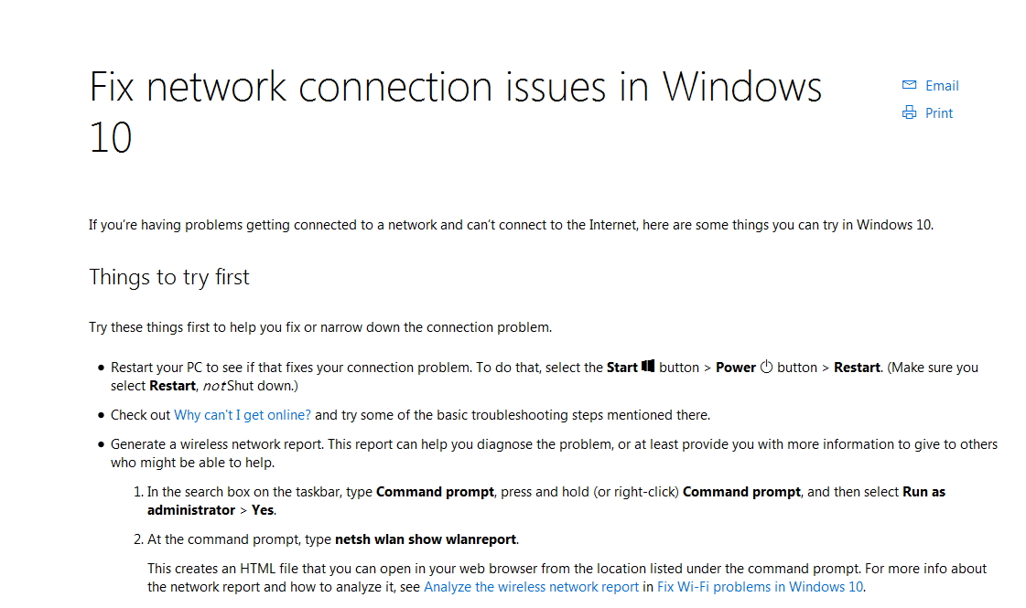Click the first bold Command prompt text

click(435, 492)
